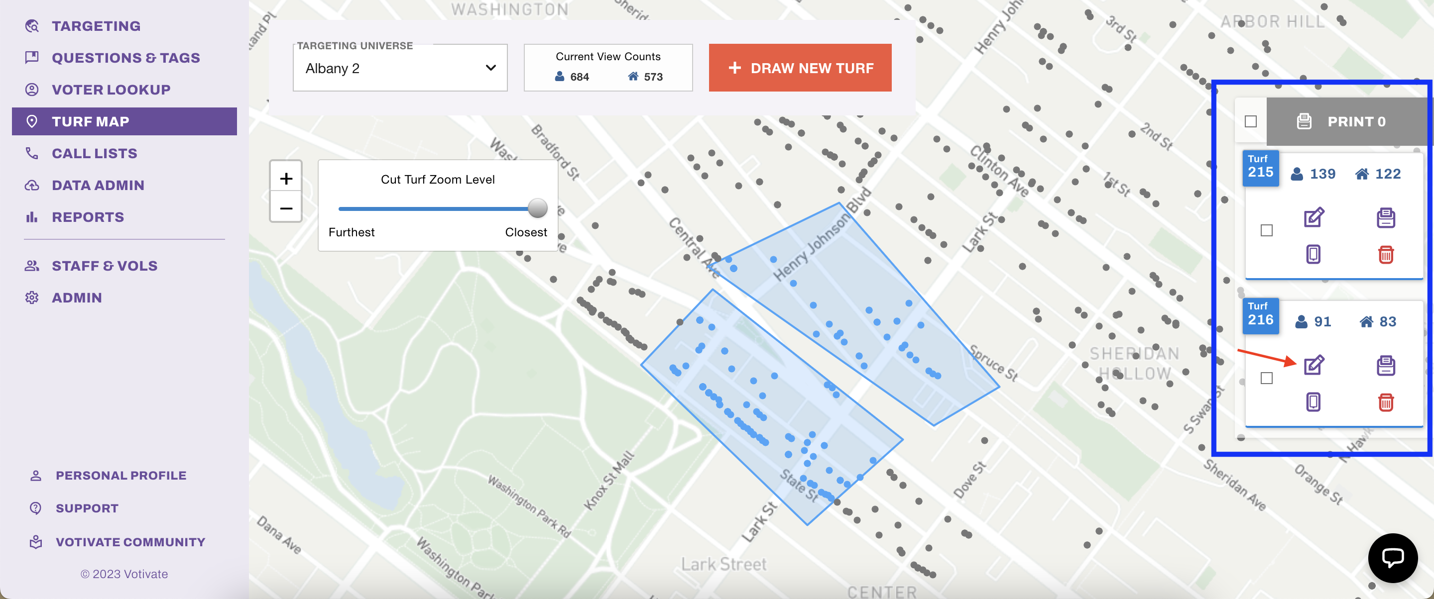Open the Targeting Universe Albany 2 dropdown

400,68
